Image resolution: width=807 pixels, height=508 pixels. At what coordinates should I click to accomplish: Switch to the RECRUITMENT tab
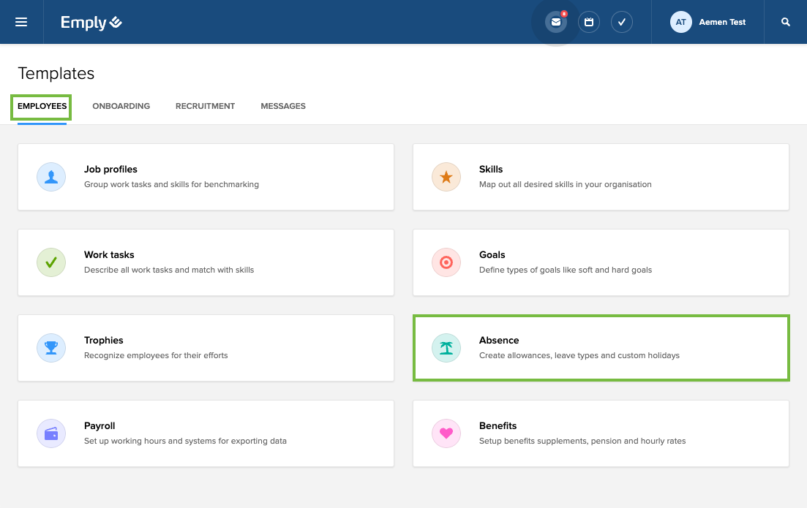tap(205, 106)
